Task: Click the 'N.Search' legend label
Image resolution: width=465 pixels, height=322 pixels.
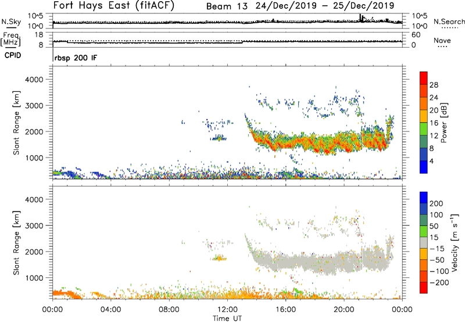Action: point(449,22)
